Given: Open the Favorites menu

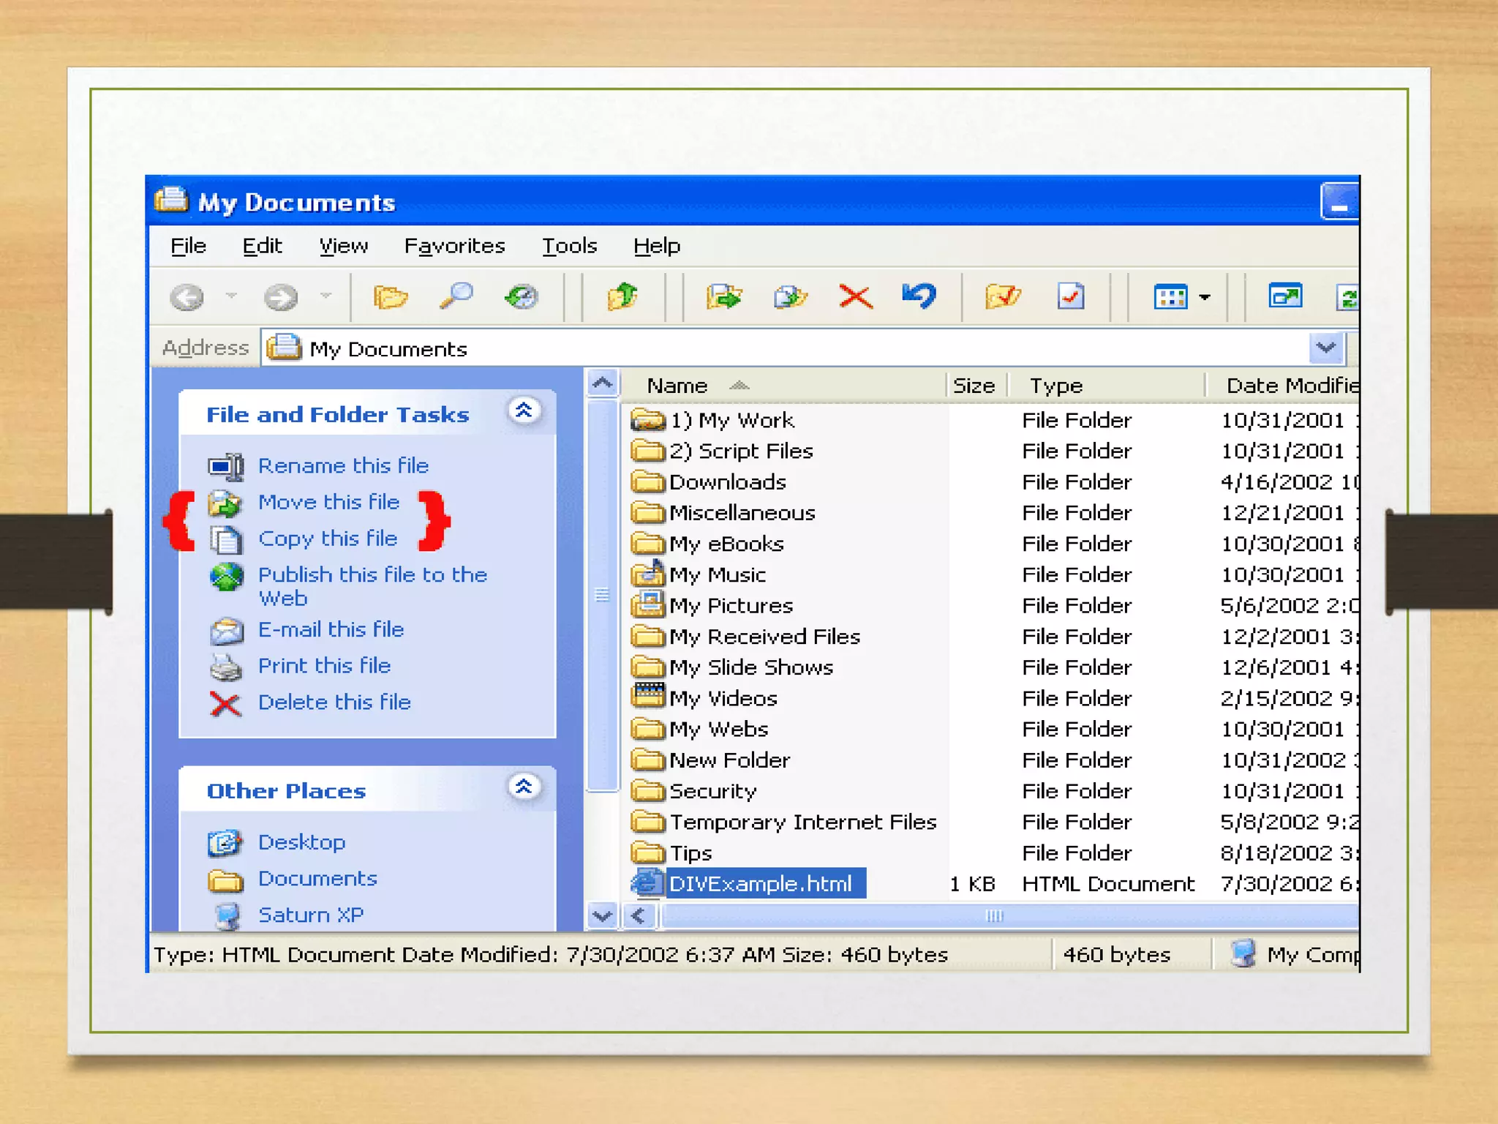Looking at the screenshot, I should click(454, 246).
